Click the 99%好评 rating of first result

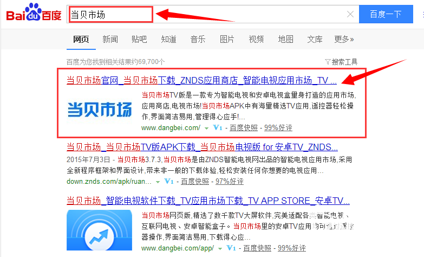click(x=278, y=128)
